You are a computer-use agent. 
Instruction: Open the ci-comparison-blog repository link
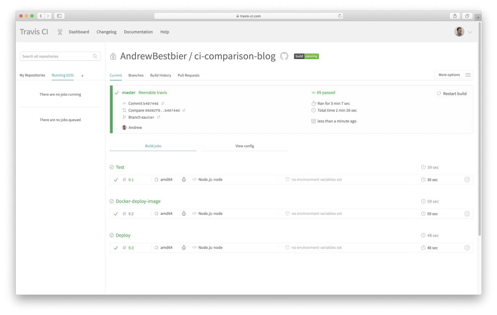coord(235,56)
